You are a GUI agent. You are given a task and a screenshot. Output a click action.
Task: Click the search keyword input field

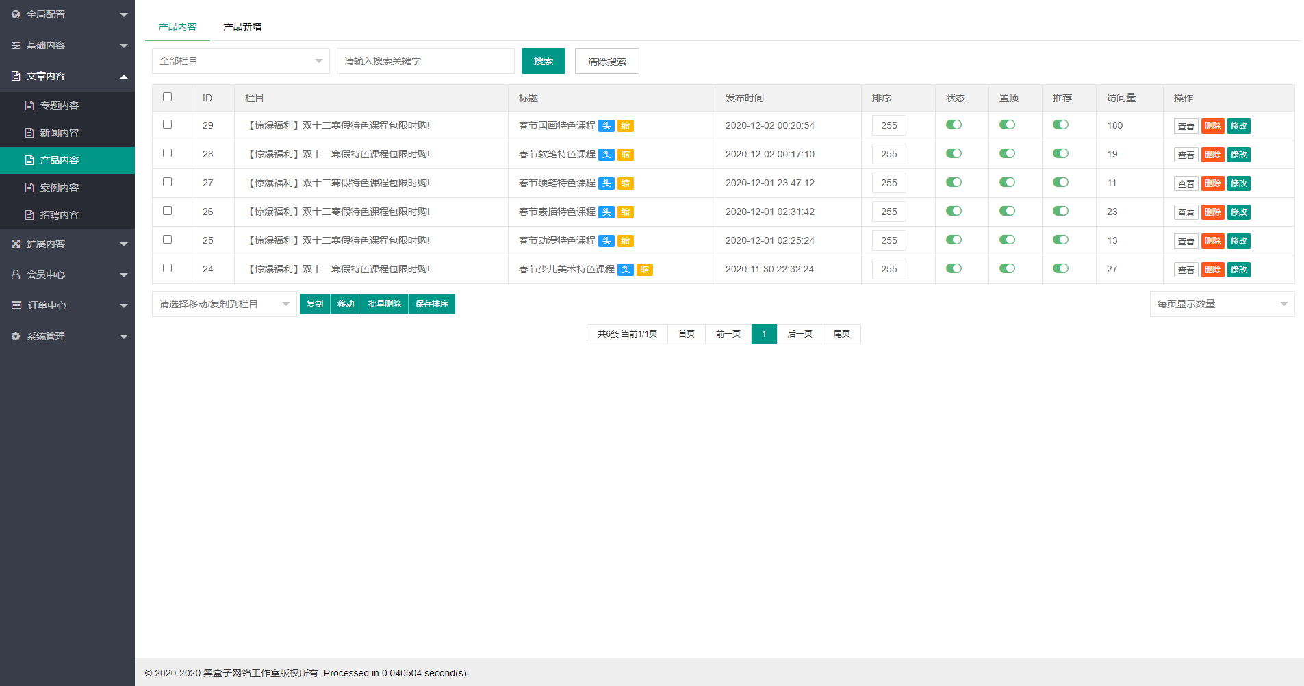click(x=426, y=61)
